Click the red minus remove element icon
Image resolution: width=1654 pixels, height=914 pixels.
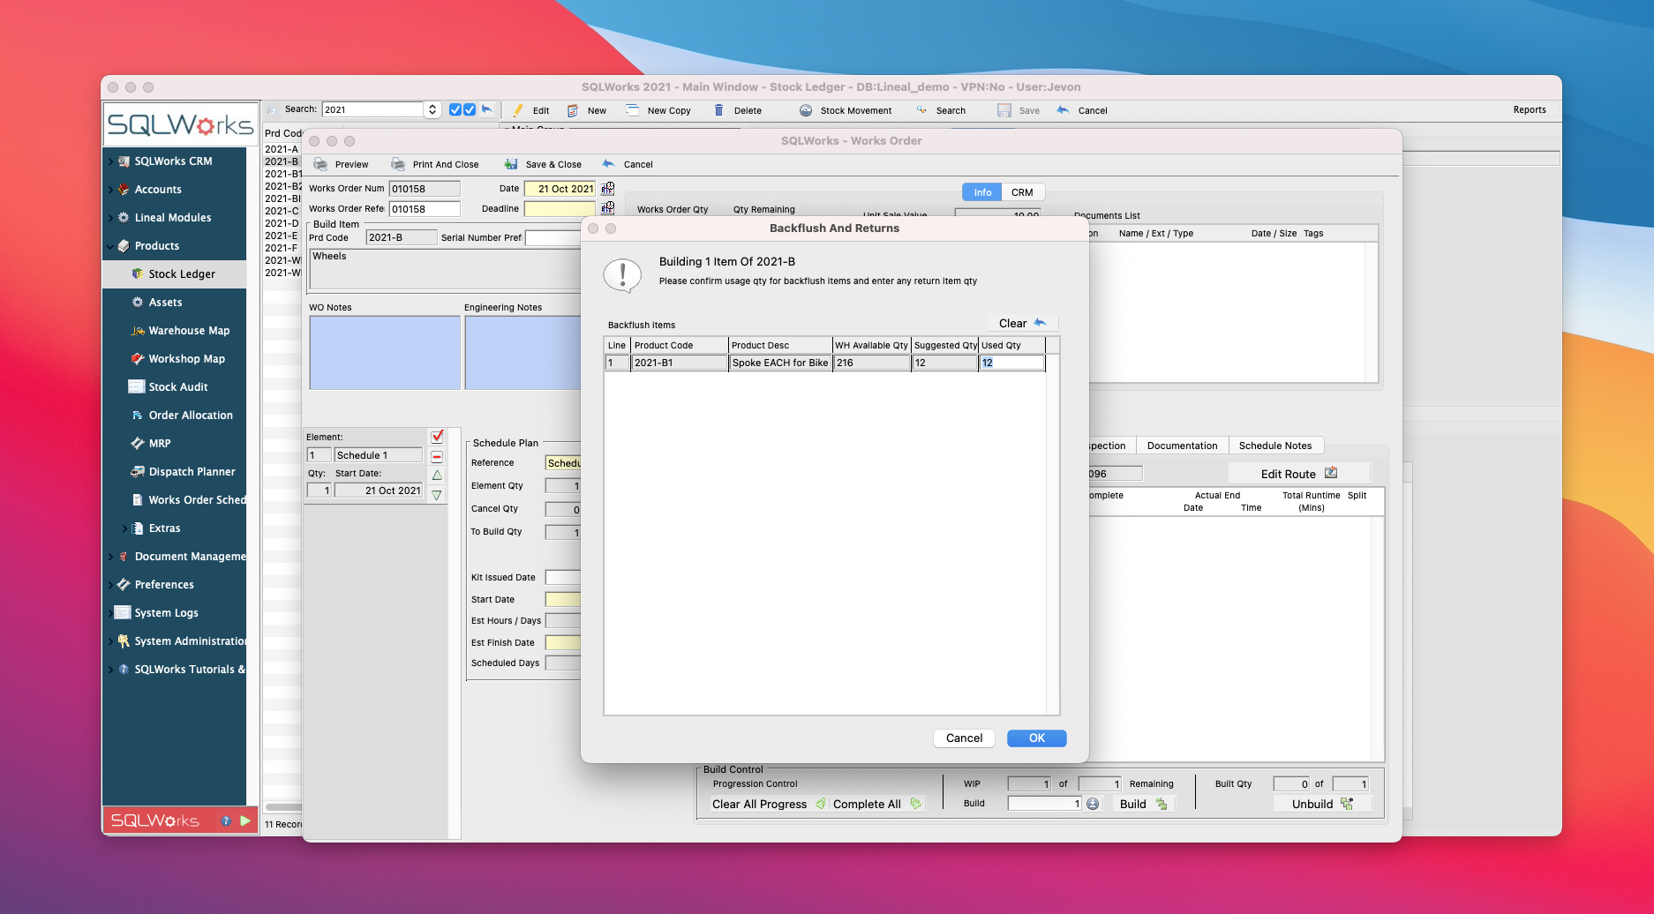click(x=437, y=456)
